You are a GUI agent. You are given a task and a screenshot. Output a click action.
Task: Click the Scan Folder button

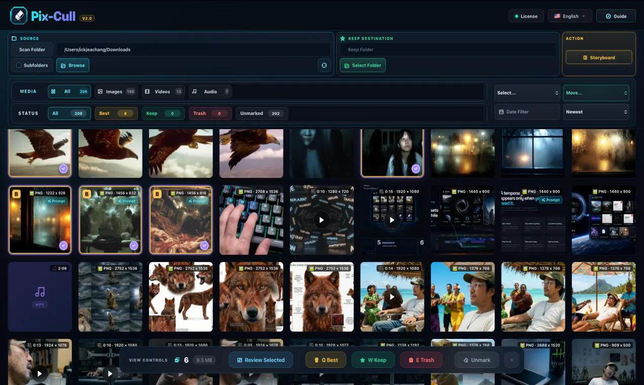(x=32, y=50)
